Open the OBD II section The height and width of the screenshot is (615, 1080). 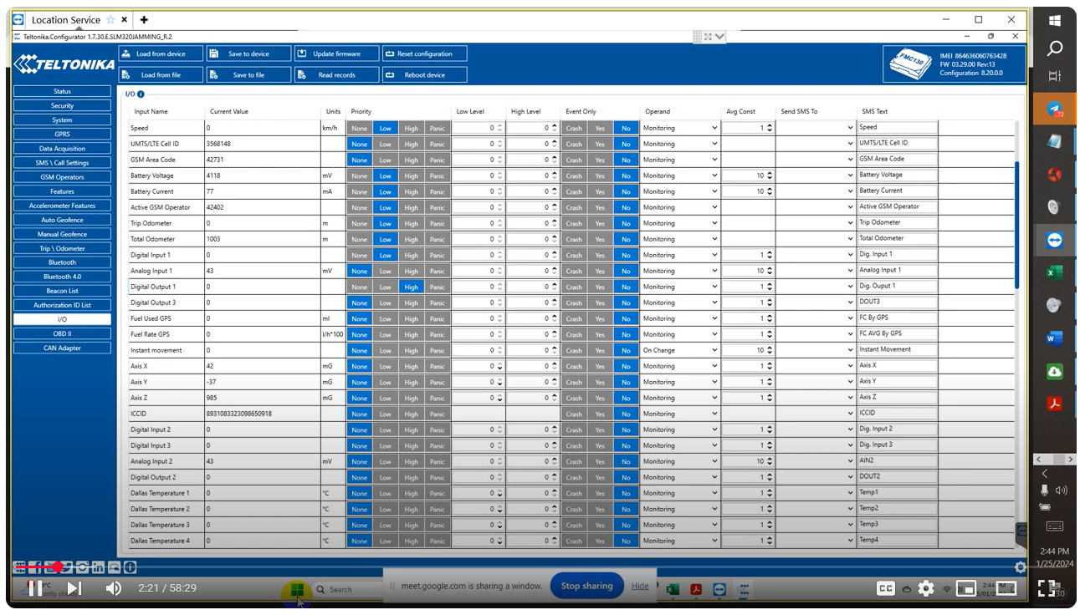coord(62,333)
